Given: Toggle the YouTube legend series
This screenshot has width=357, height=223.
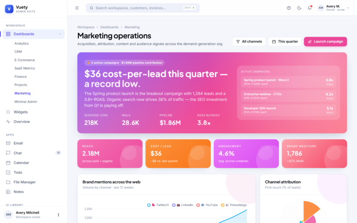Looking at the screenshot, I should click(x=207, y=205).
